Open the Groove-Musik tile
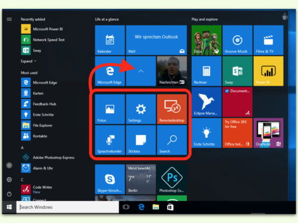The image size is (298, 223). pyautogui.click(x=237, y=40)
